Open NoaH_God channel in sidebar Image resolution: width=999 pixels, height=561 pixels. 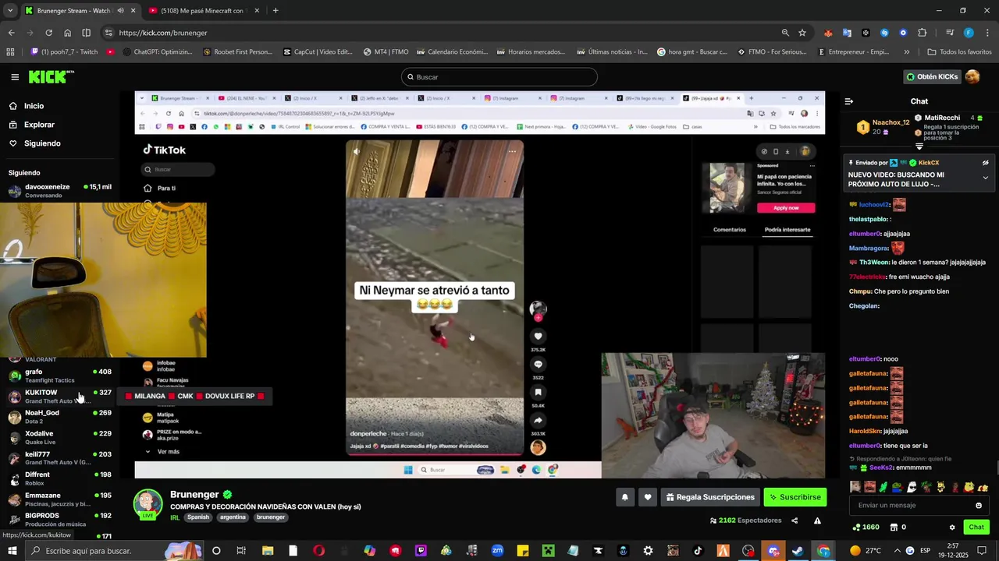point(59,417)
